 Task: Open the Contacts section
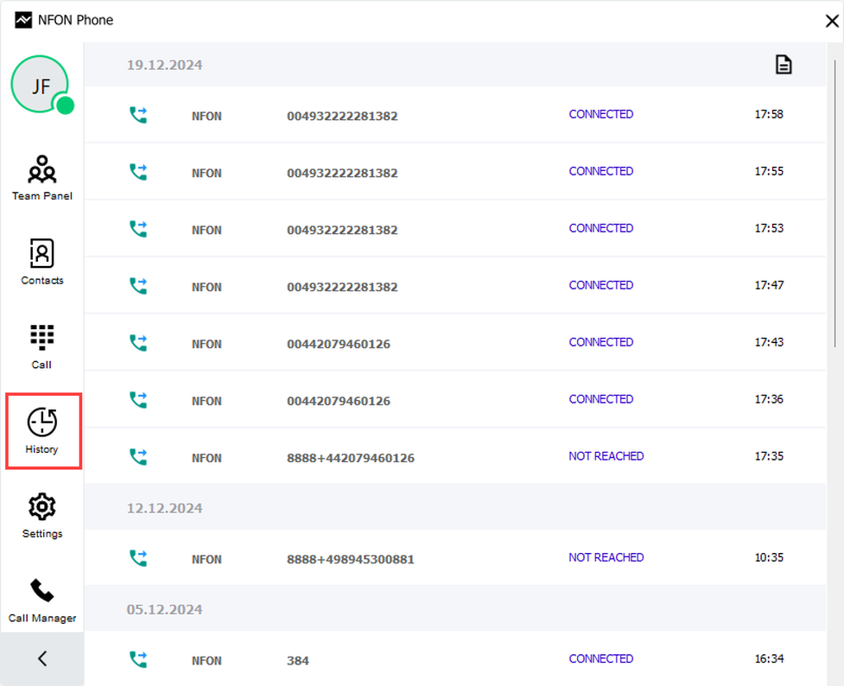(x=42, y=263)
